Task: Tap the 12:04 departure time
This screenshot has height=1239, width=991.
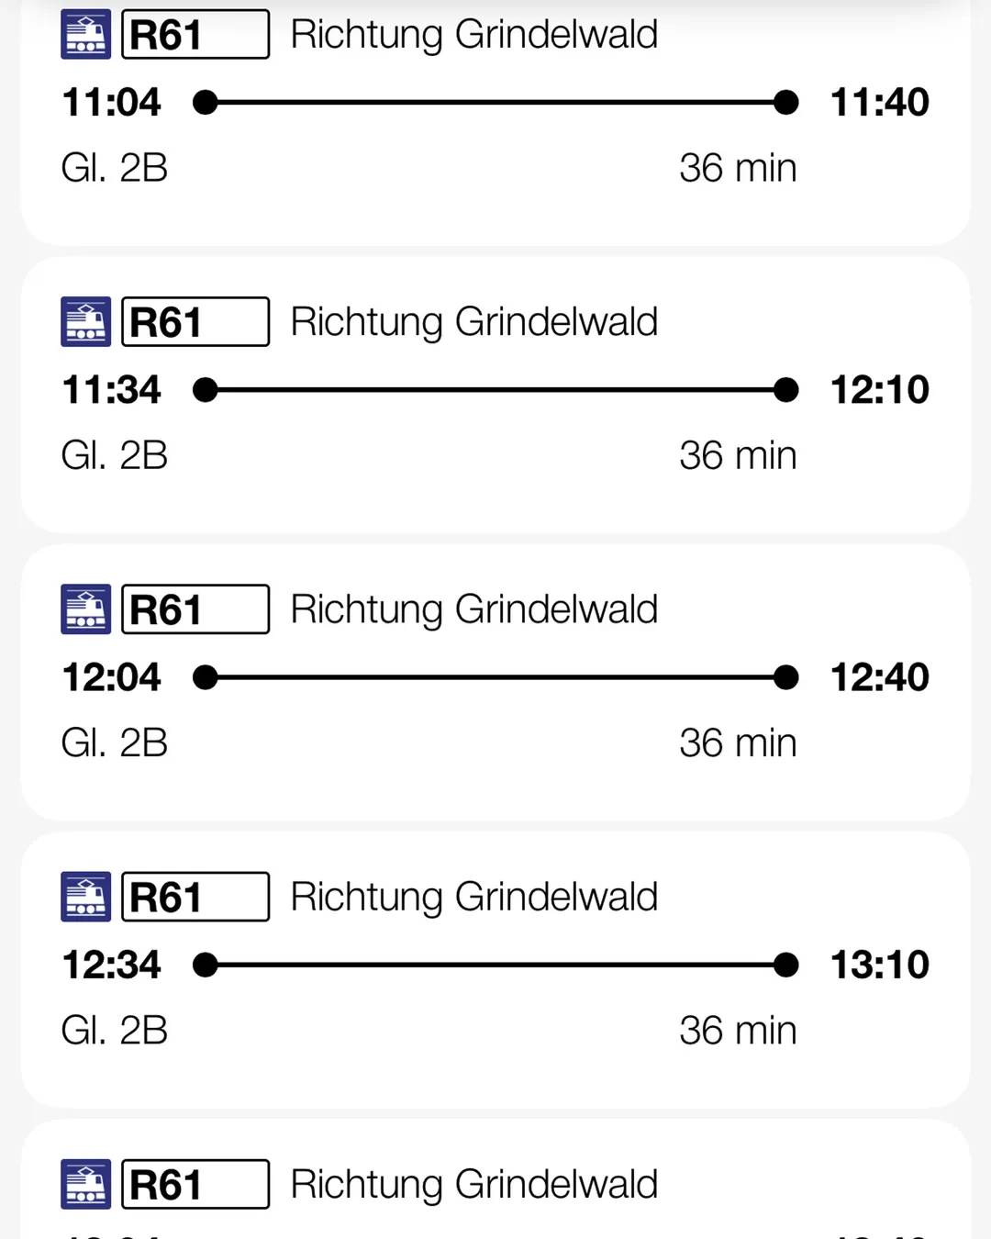Action: click(111, 677)
